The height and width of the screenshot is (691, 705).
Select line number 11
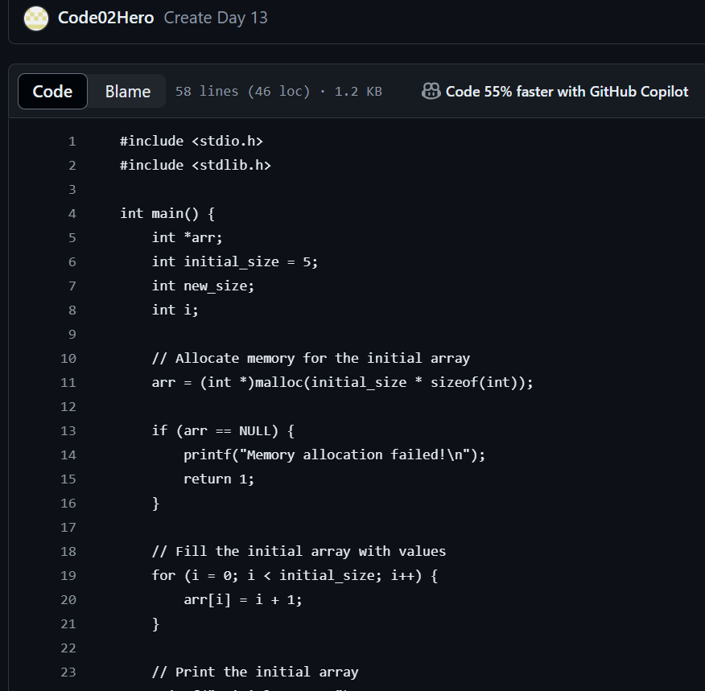click(x=68, y=383)
